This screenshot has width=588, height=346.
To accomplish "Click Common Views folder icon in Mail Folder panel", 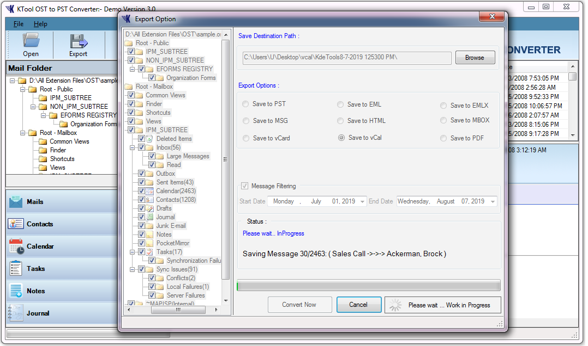I will [x=43, y=141].
